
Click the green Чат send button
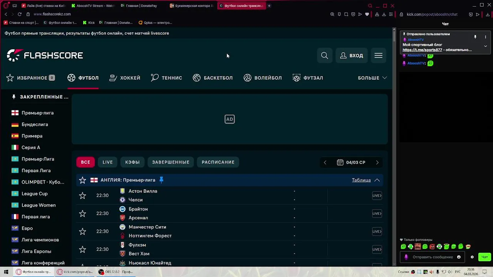click(485, 257)
